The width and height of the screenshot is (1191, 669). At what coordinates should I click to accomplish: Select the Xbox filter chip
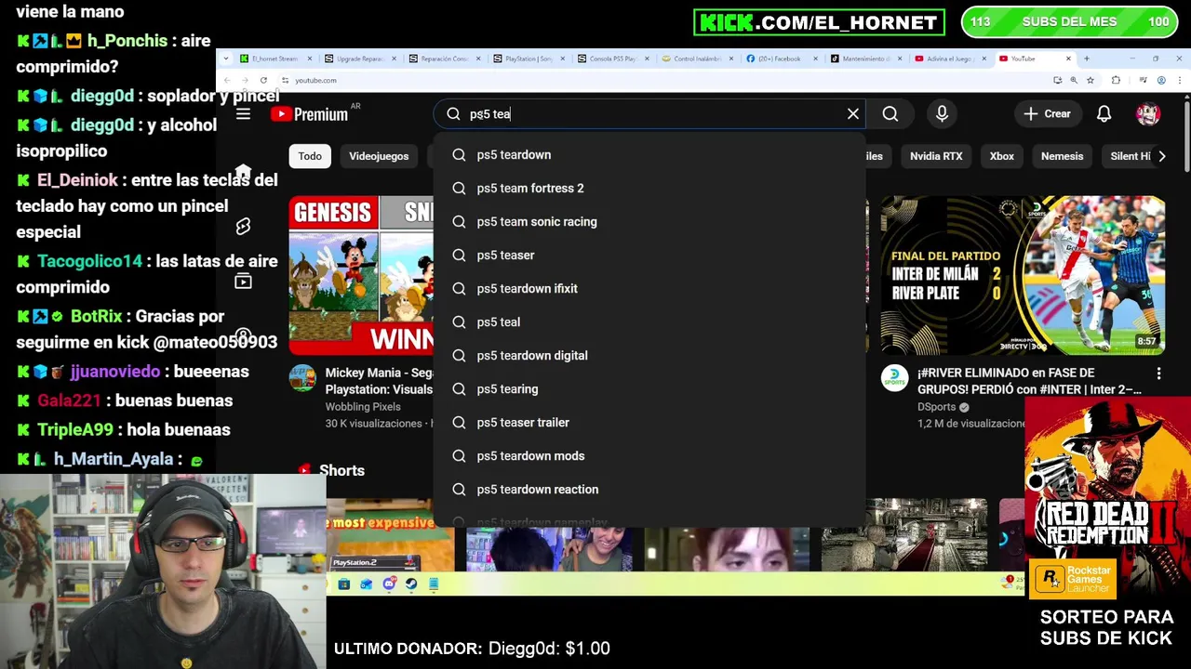[x=1001, y=156]
